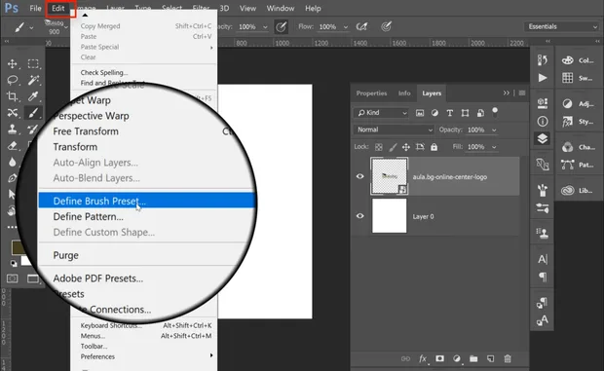Screen dimensions: 604x371
Task: Open the Info panel icon in dock
Action: click(543, 122)
